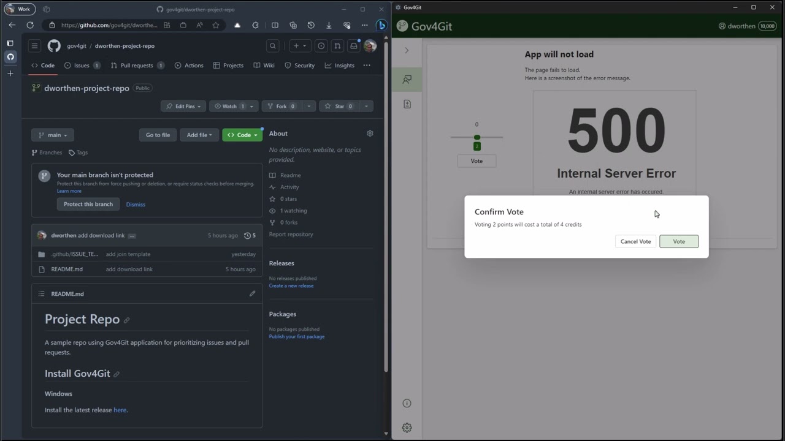Open README outline list icon
This screenshot has height=441, width=785.
(x=41, y=294)
